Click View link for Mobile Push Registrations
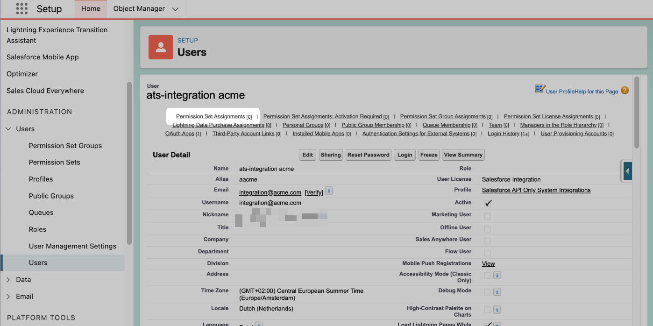The height and width of the screenshot is (326, 653). (x=489, y=264)
